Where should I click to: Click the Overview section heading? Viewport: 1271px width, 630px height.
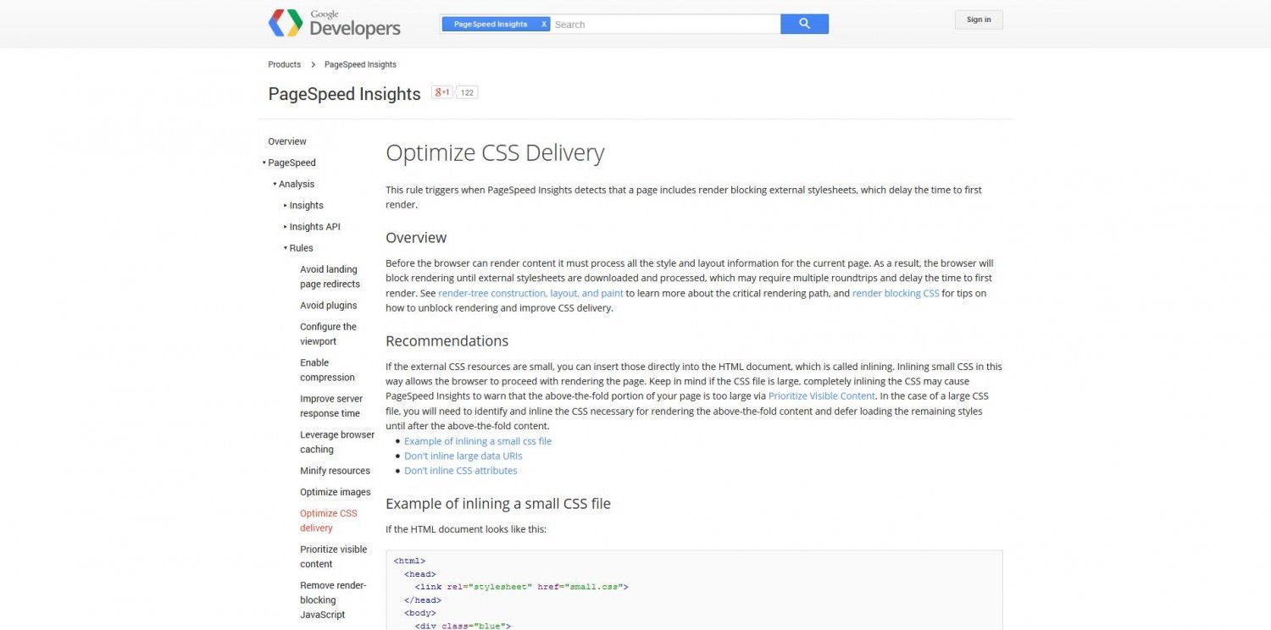(416, 238)
